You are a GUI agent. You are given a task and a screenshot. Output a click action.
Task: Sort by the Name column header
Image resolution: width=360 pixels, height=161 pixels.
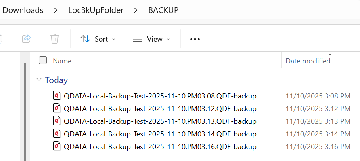coord(62,61)
